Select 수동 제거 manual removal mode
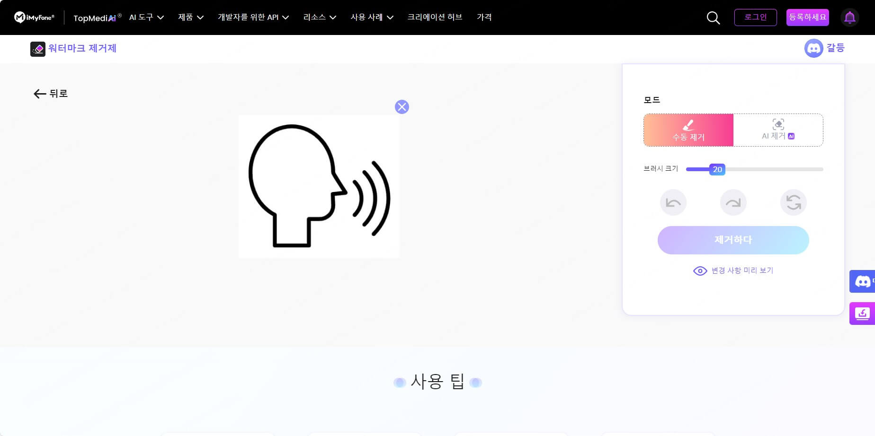This screenshot has height=436, width=875. (x=688, y=130)
